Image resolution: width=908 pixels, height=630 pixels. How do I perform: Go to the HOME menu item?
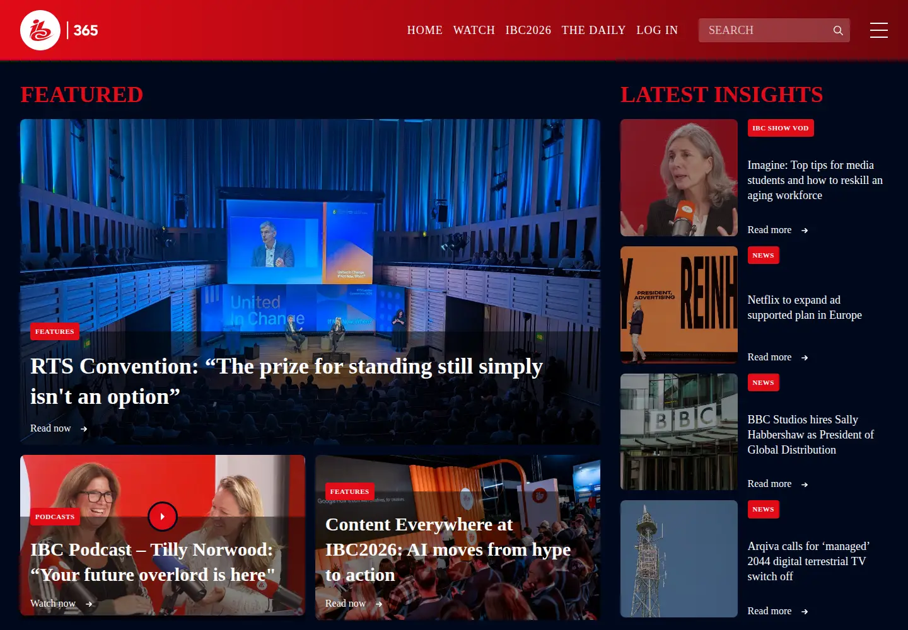425,30
